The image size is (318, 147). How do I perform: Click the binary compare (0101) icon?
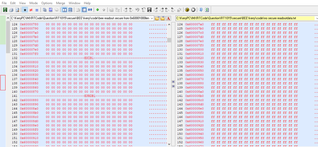(51, 10)
